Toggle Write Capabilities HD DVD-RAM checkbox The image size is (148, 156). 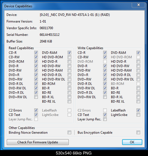point(138,70)
